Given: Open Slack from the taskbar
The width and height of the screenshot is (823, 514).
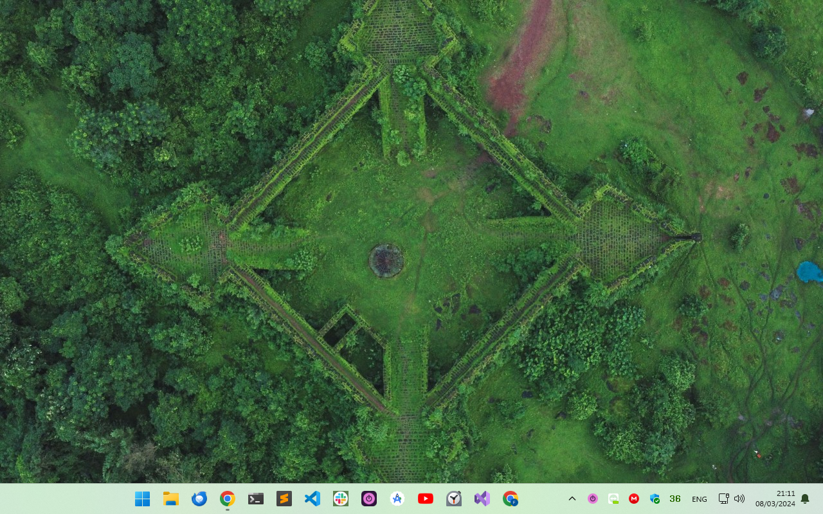Looking at the screenshot, I should pos(341,499).
